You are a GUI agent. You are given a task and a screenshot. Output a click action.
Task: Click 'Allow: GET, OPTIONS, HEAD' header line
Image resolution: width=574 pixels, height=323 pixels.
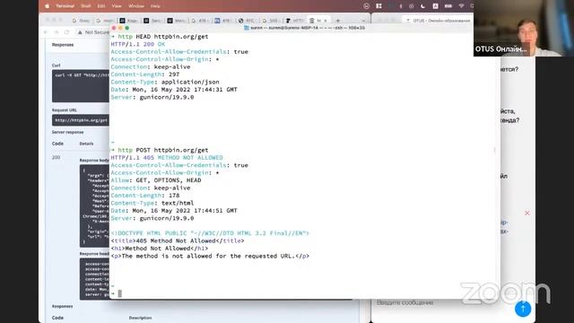coord(156,180)
